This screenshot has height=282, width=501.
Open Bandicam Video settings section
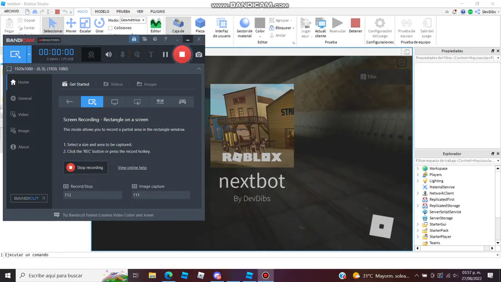point(19,114)
